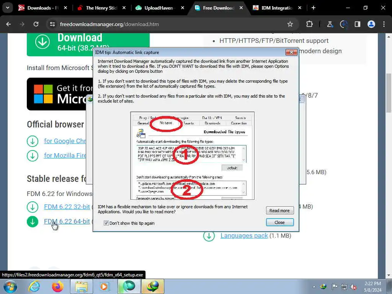Image resolution: width=392 pixels, height=294 pixels.
Task: Click the Internet Download Manager taskbar icon
Action: (153, 286)
